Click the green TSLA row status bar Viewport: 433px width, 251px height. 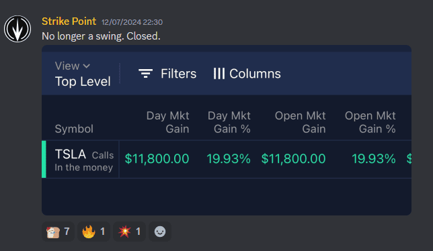(x=44, y=159)
